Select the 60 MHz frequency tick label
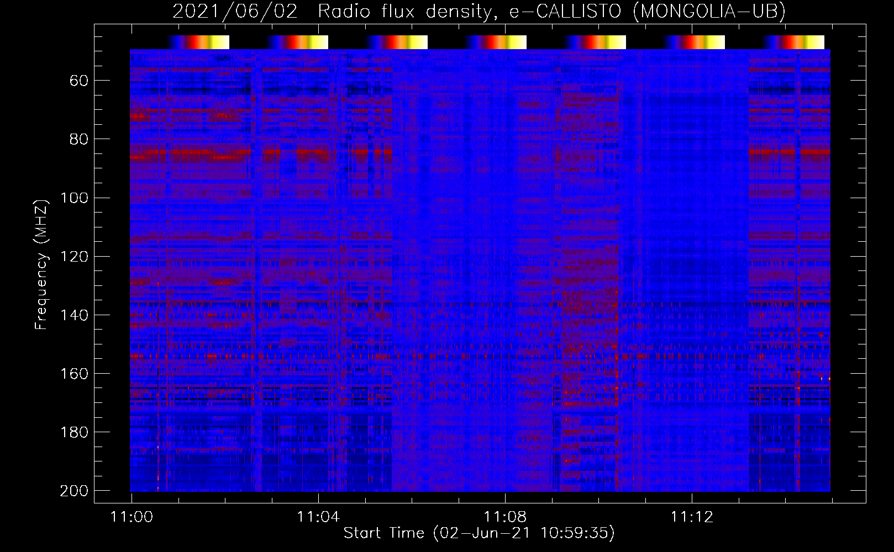The height and width of the screenshot is (552, 894). [x=79, y=81]
